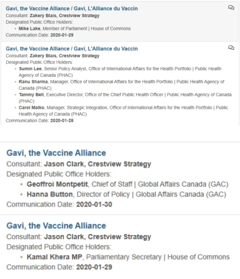
Task: Open comment icon on Sumin Lee entry
Action: click(231, 48)
